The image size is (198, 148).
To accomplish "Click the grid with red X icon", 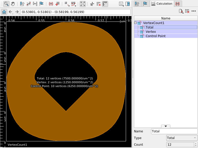I will [99, 4].
